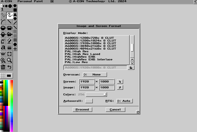Image resolution: width=197 pixels, height=132 pixels.
Task: Cycle the Overscan option set to None
Action: click(94, 75)
